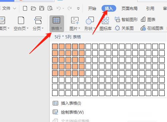Click the Undo arrow icon
Image resolution: width=167 pixels, height=122 pixels.
pos(59,8)
